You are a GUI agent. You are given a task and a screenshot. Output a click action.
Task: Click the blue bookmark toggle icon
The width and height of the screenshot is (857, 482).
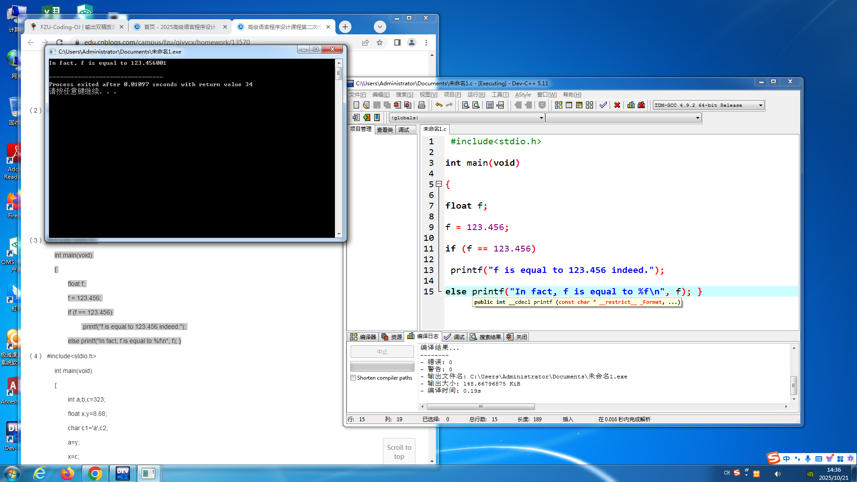tap(377, 117)
